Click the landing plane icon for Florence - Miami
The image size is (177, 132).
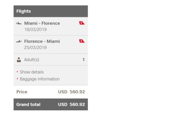coord(19,41)
